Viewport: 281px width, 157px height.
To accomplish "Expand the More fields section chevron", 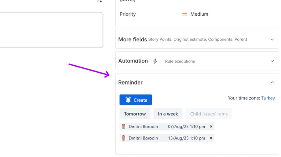I will pos(272,39).
